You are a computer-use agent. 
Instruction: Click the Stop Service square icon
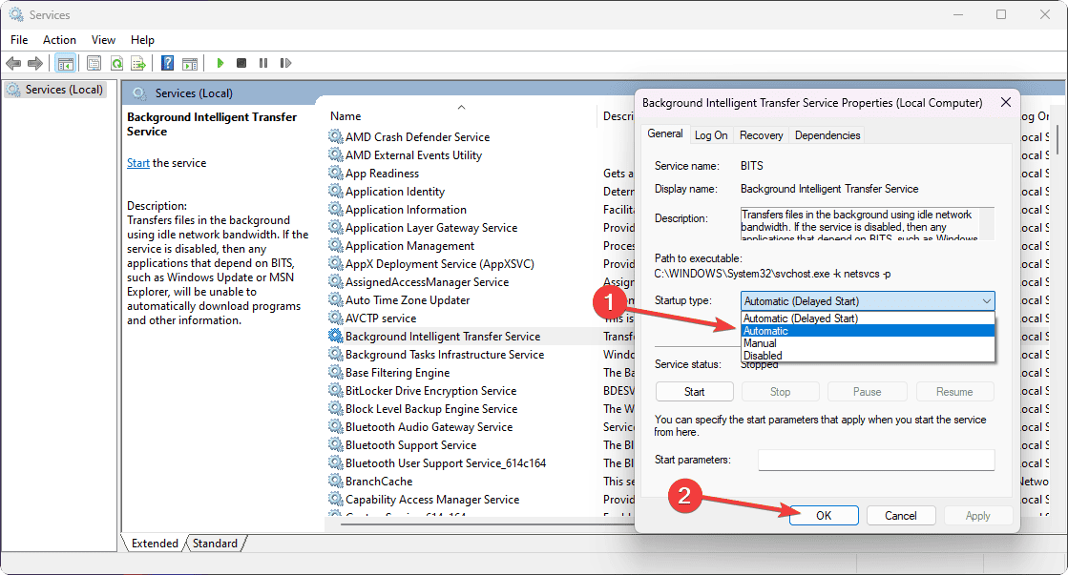click(241, 63)
